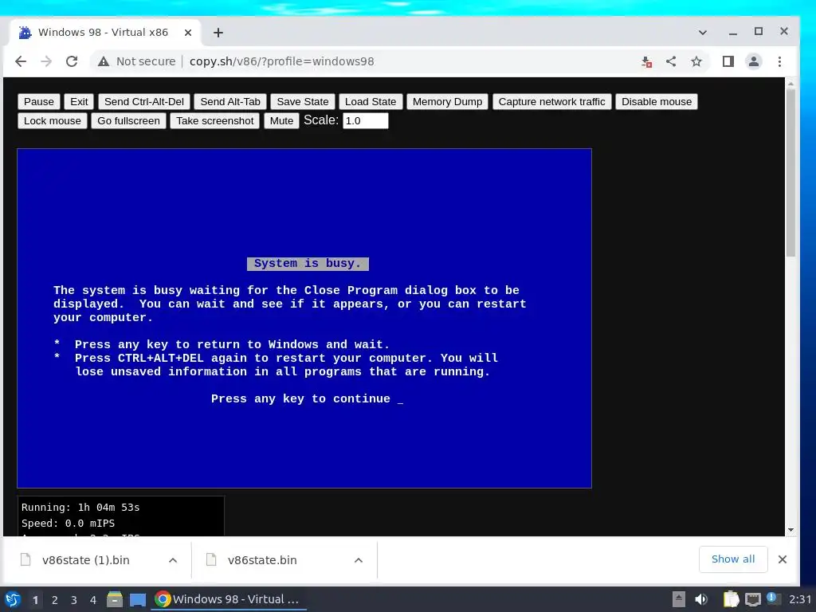The image size is (816, 612).
Task: Switch to workspace 3
Action: 74,600
